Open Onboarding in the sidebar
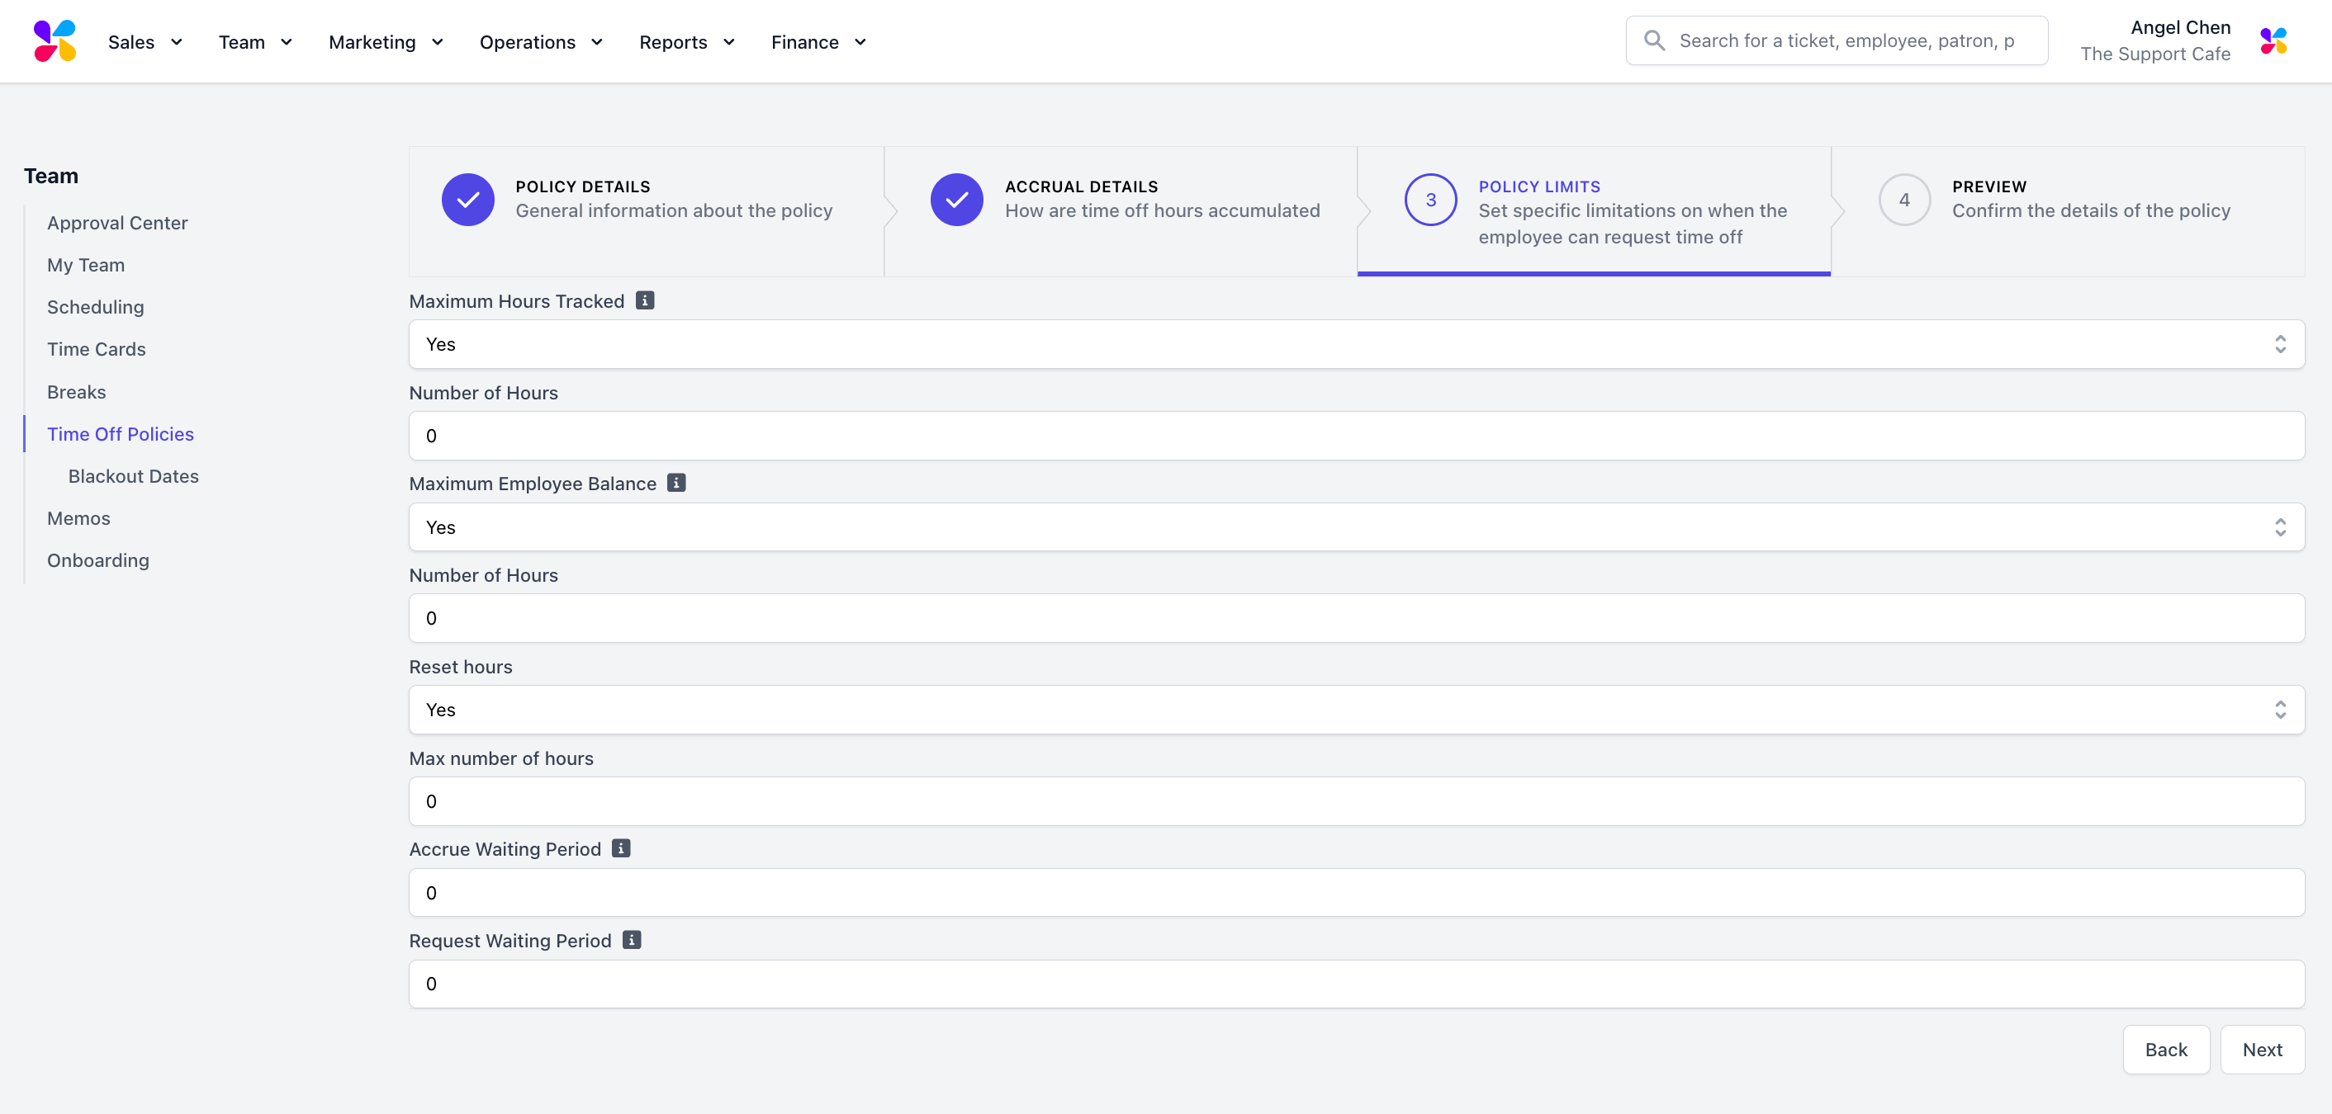Image resolution: width=2332 pixels, height=1114 pixels. 97,560
